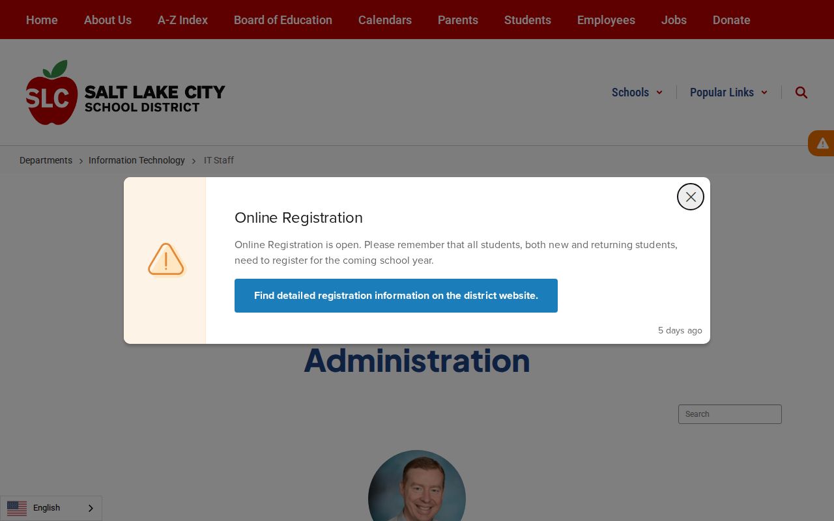This screenshot has width=834, height=521.
Task: Click the Donate link
Action: (x=731, y=20)
